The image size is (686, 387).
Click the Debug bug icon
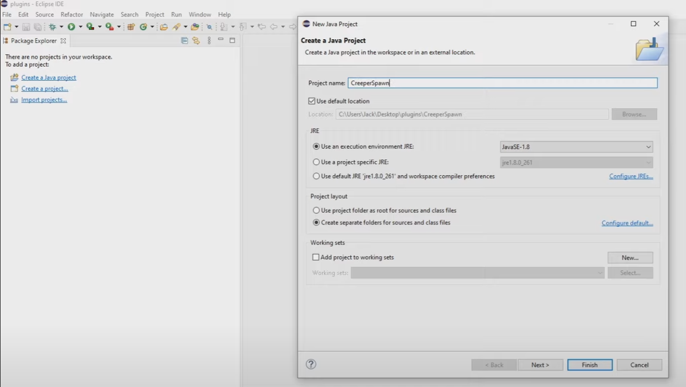tap(52, 27)
